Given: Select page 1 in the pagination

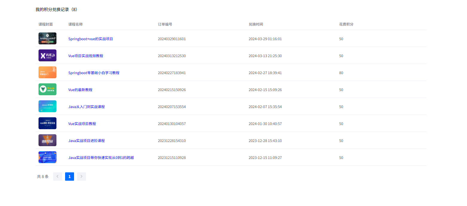Looking at the screenshot, I should pos(70,177).
